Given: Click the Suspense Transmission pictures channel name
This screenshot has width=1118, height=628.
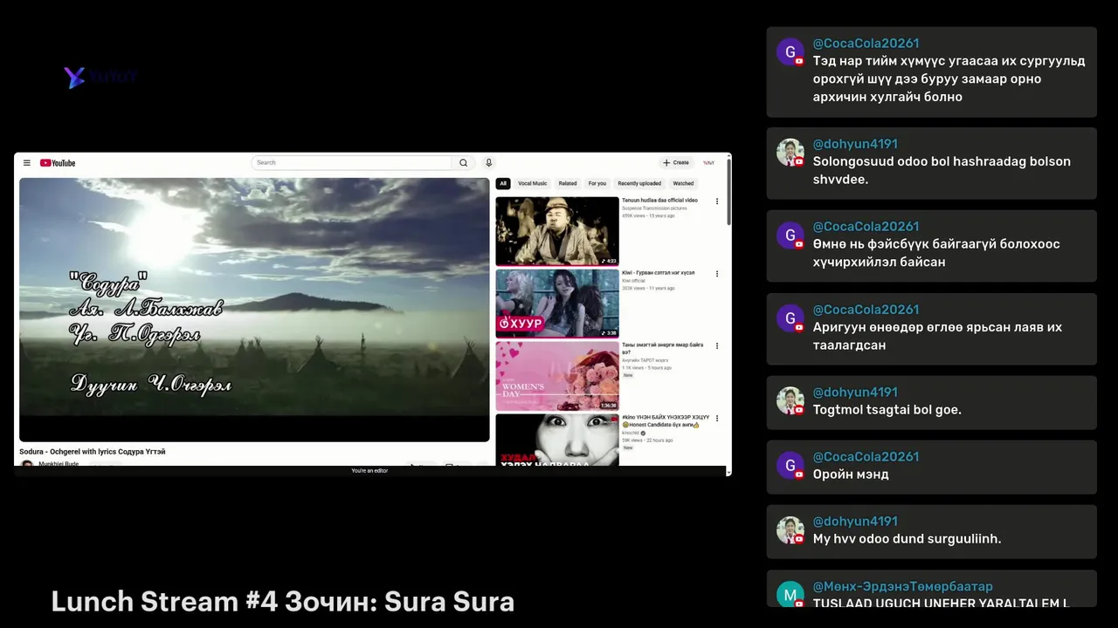Looking at the screenshot, I should [654, 208].
